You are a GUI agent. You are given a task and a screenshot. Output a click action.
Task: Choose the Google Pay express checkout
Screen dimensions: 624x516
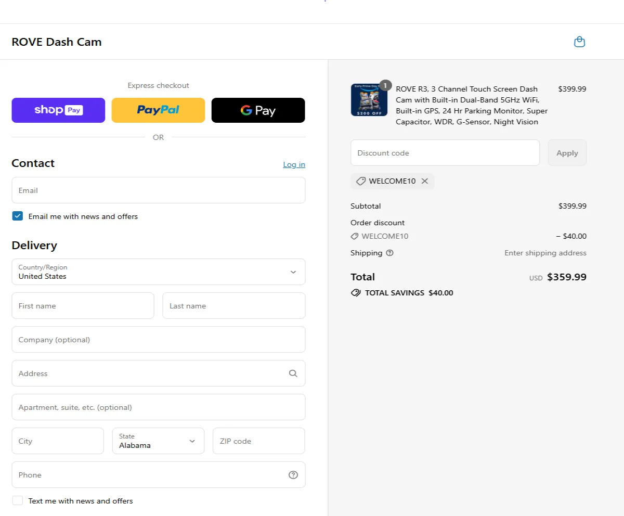pos(258,110)
